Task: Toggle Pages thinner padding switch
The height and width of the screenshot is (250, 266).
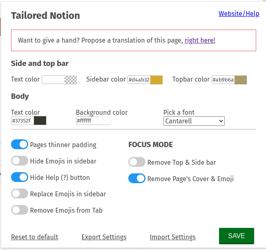Action: point(20,144)
